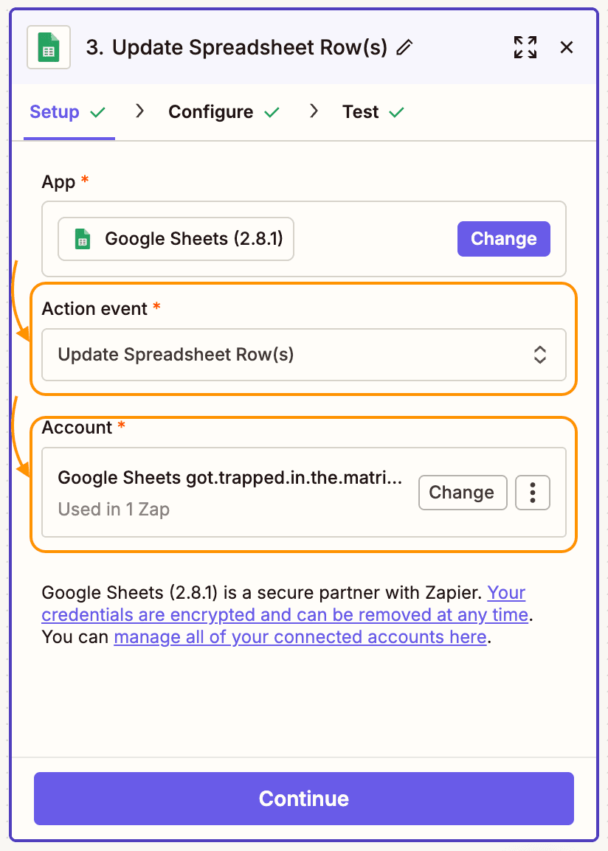Switch to the Test tab

[x=362, y=111]
